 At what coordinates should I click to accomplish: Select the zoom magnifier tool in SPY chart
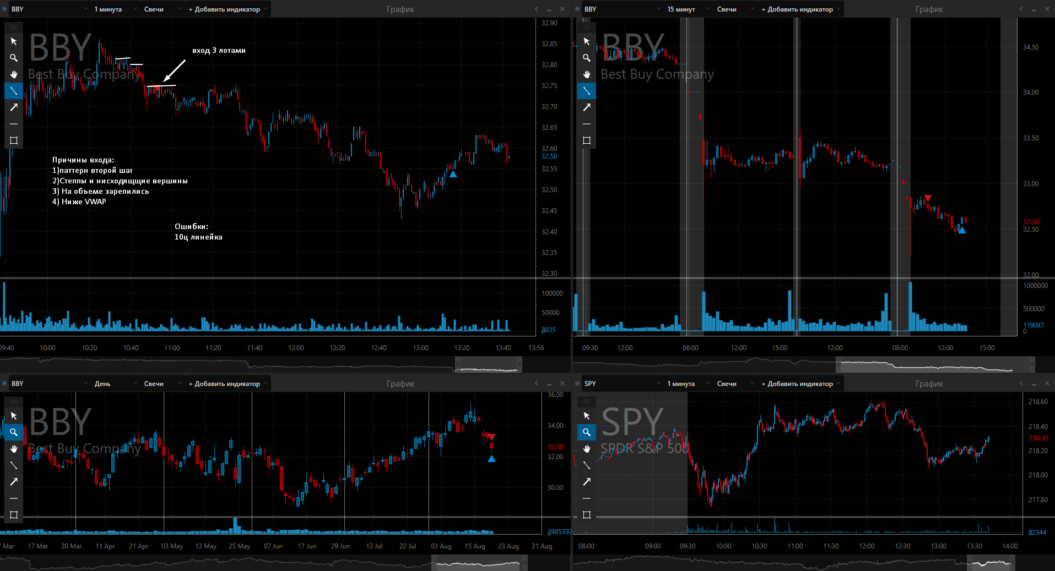(587, 432)
